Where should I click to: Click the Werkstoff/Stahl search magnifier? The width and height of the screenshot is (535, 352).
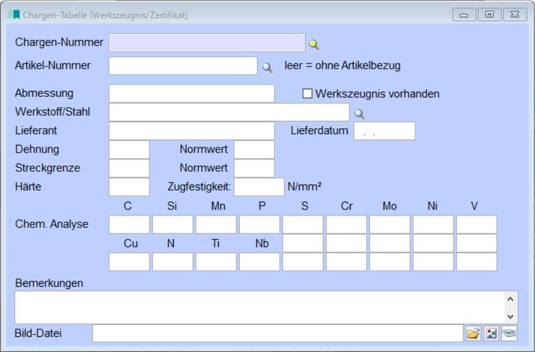(x=359, y=114)
